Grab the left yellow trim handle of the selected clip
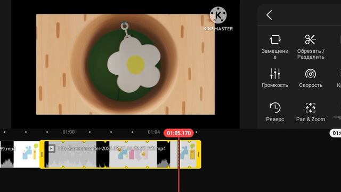 click(x=42, y=154)
